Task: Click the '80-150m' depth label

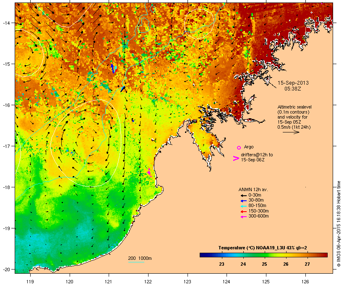Action: coord(257,206)
